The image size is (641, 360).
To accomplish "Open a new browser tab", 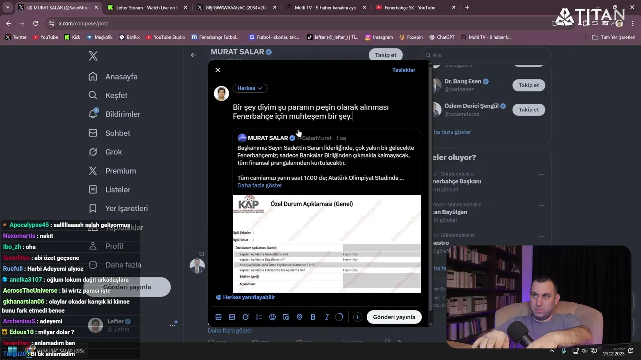I will (467, 7).
